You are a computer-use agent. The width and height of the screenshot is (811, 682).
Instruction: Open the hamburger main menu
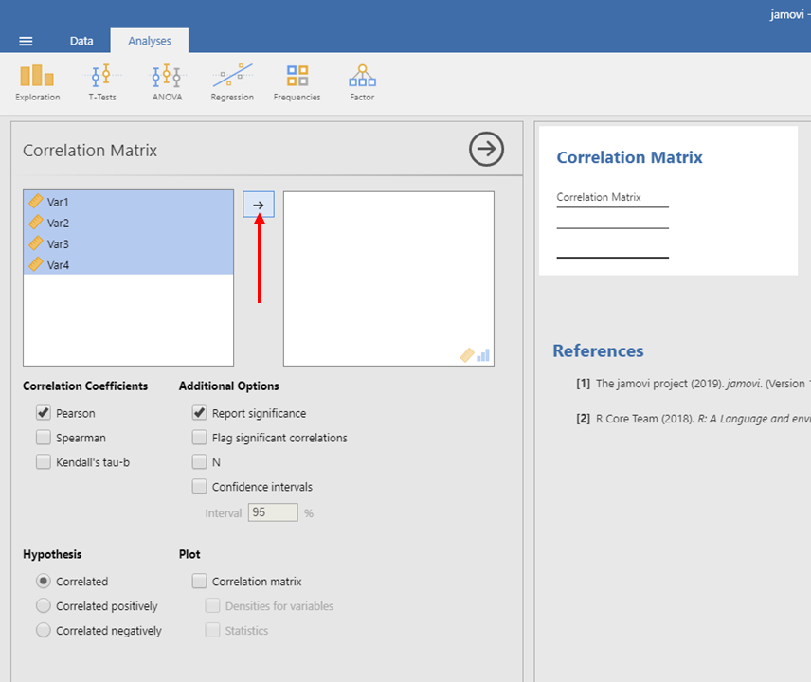(26, 41)
